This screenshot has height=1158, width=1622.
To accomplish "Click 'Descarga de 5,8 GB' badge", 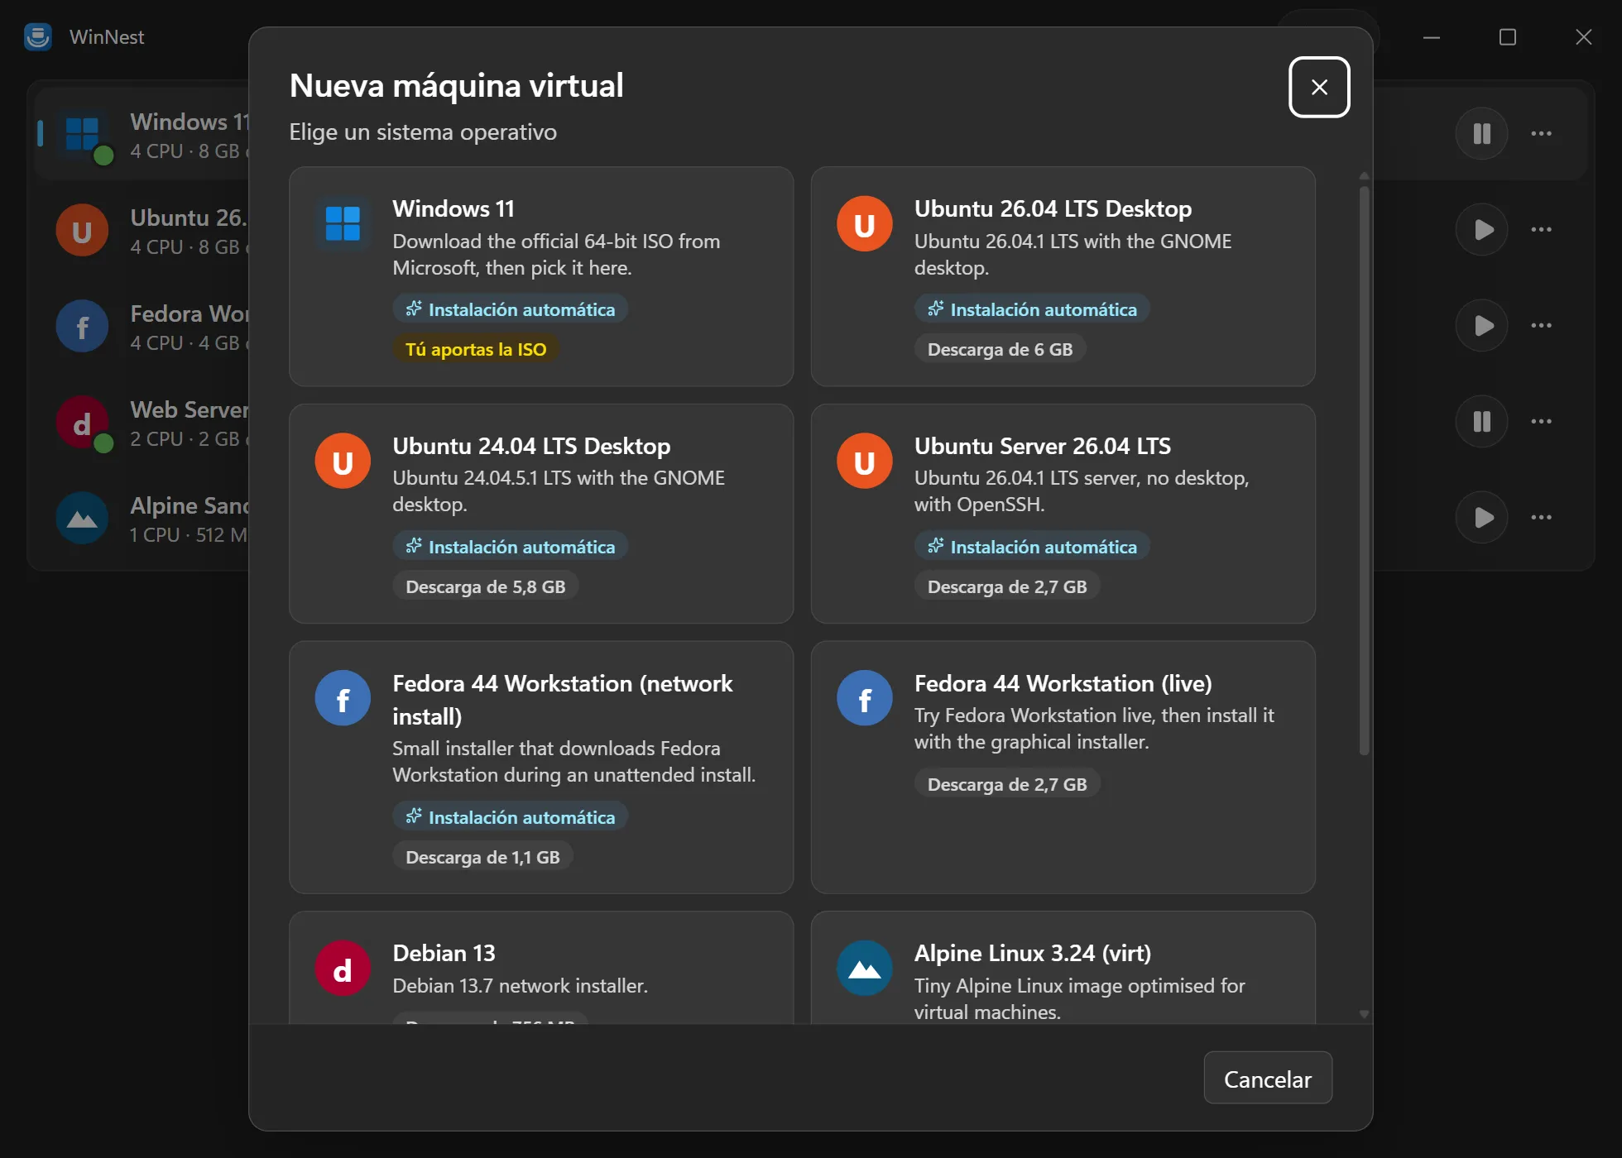I will point(486,586).
